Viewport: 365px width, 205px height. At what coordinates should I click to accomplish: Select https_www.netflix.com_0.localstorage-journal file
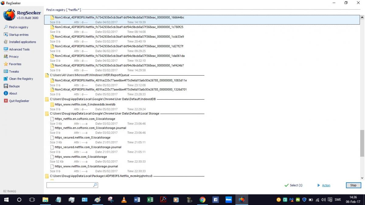pyautogui.click(x=86, y=166)
